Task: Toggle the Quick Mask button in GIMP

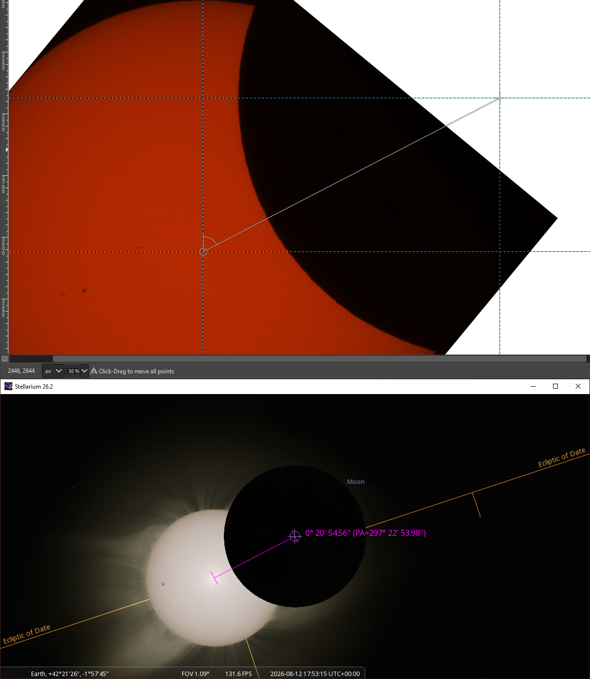Action: click(4, 359)
